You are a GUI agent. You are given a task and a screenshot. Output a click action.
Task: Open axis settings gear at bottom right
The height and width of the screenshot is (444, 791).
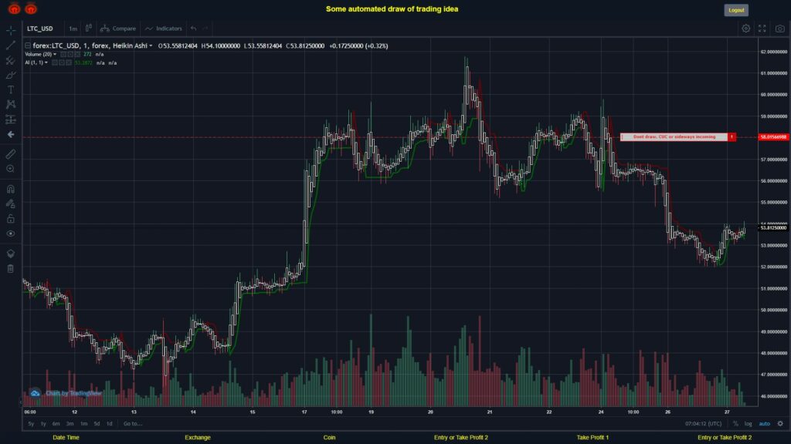click(780, 423)
